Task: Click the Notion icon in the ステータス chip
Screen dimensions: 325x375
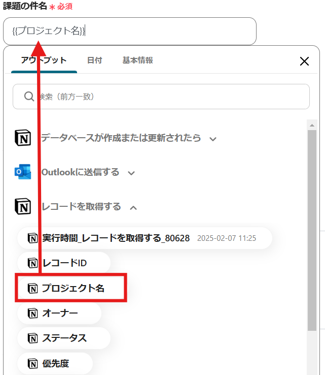Action: [32, 338]
